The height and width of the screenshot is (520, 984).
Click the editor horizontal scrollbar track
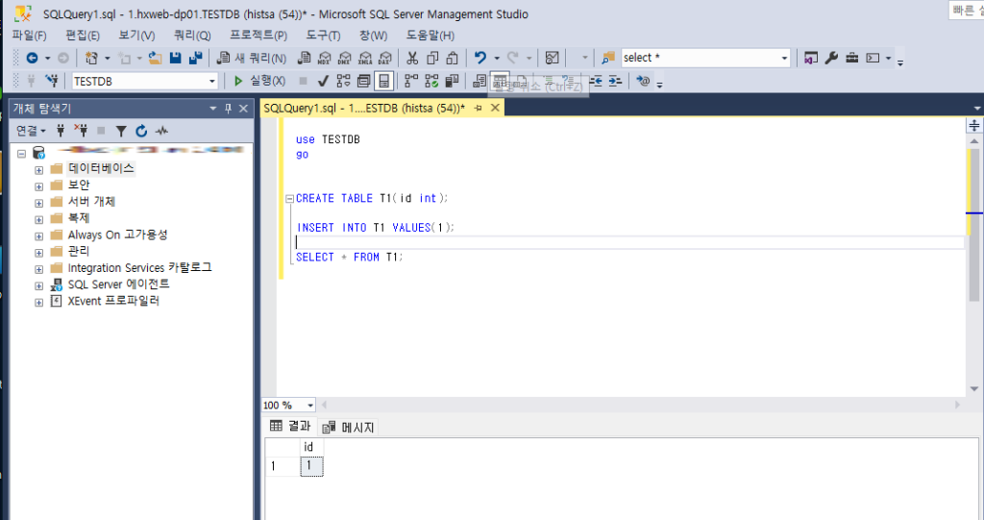click(x=640, y=405)
